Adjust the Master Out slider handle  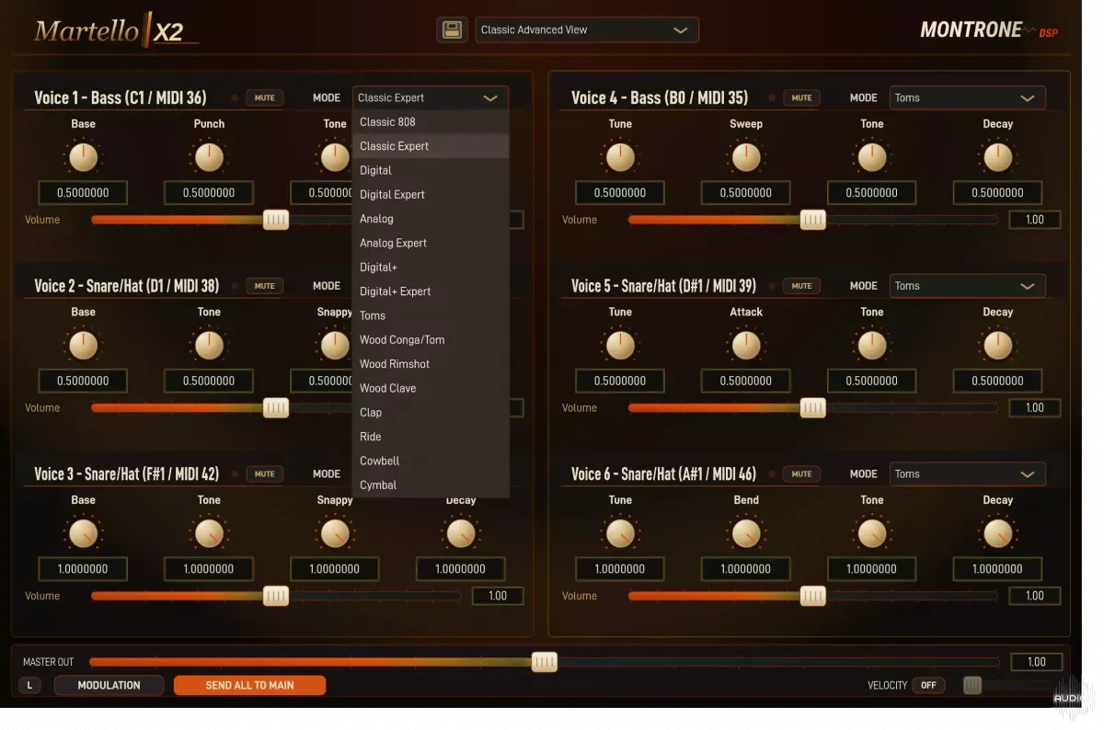[x=545, y=662]
